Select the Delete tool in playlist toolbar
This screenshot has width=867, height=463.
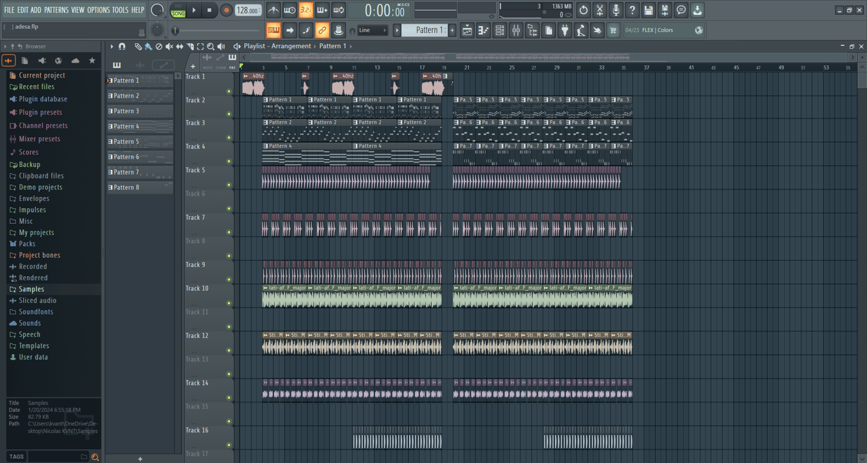coord(159,46)
